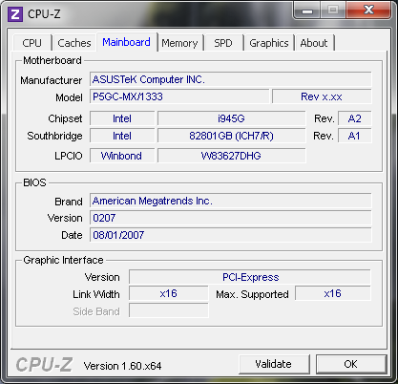Click the Max. Supported label

252,294
